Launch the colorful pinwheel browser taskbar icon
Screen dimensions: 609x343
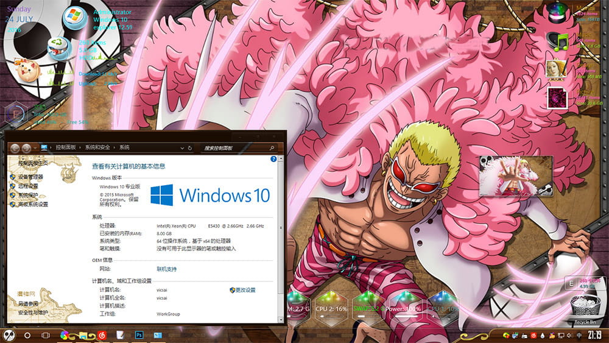65,335
